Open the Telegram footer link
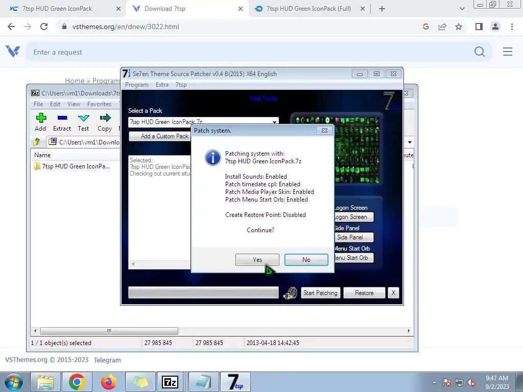 pos(107,360)
